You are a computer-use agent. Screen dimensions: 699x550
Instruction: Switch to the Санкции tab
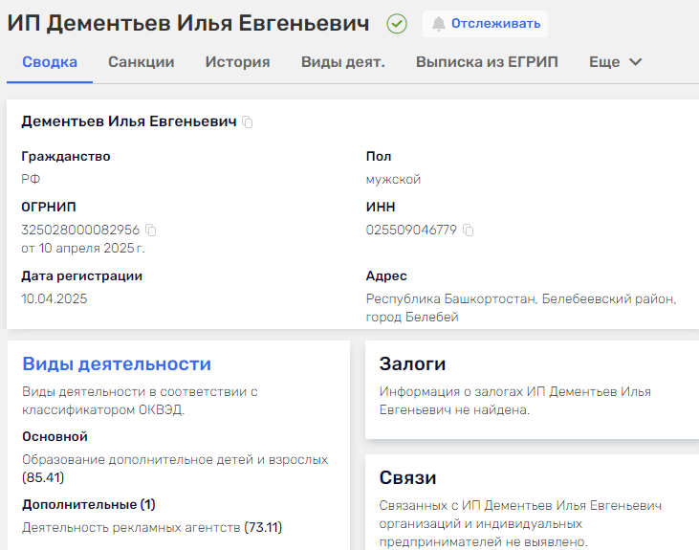(141, 61)
